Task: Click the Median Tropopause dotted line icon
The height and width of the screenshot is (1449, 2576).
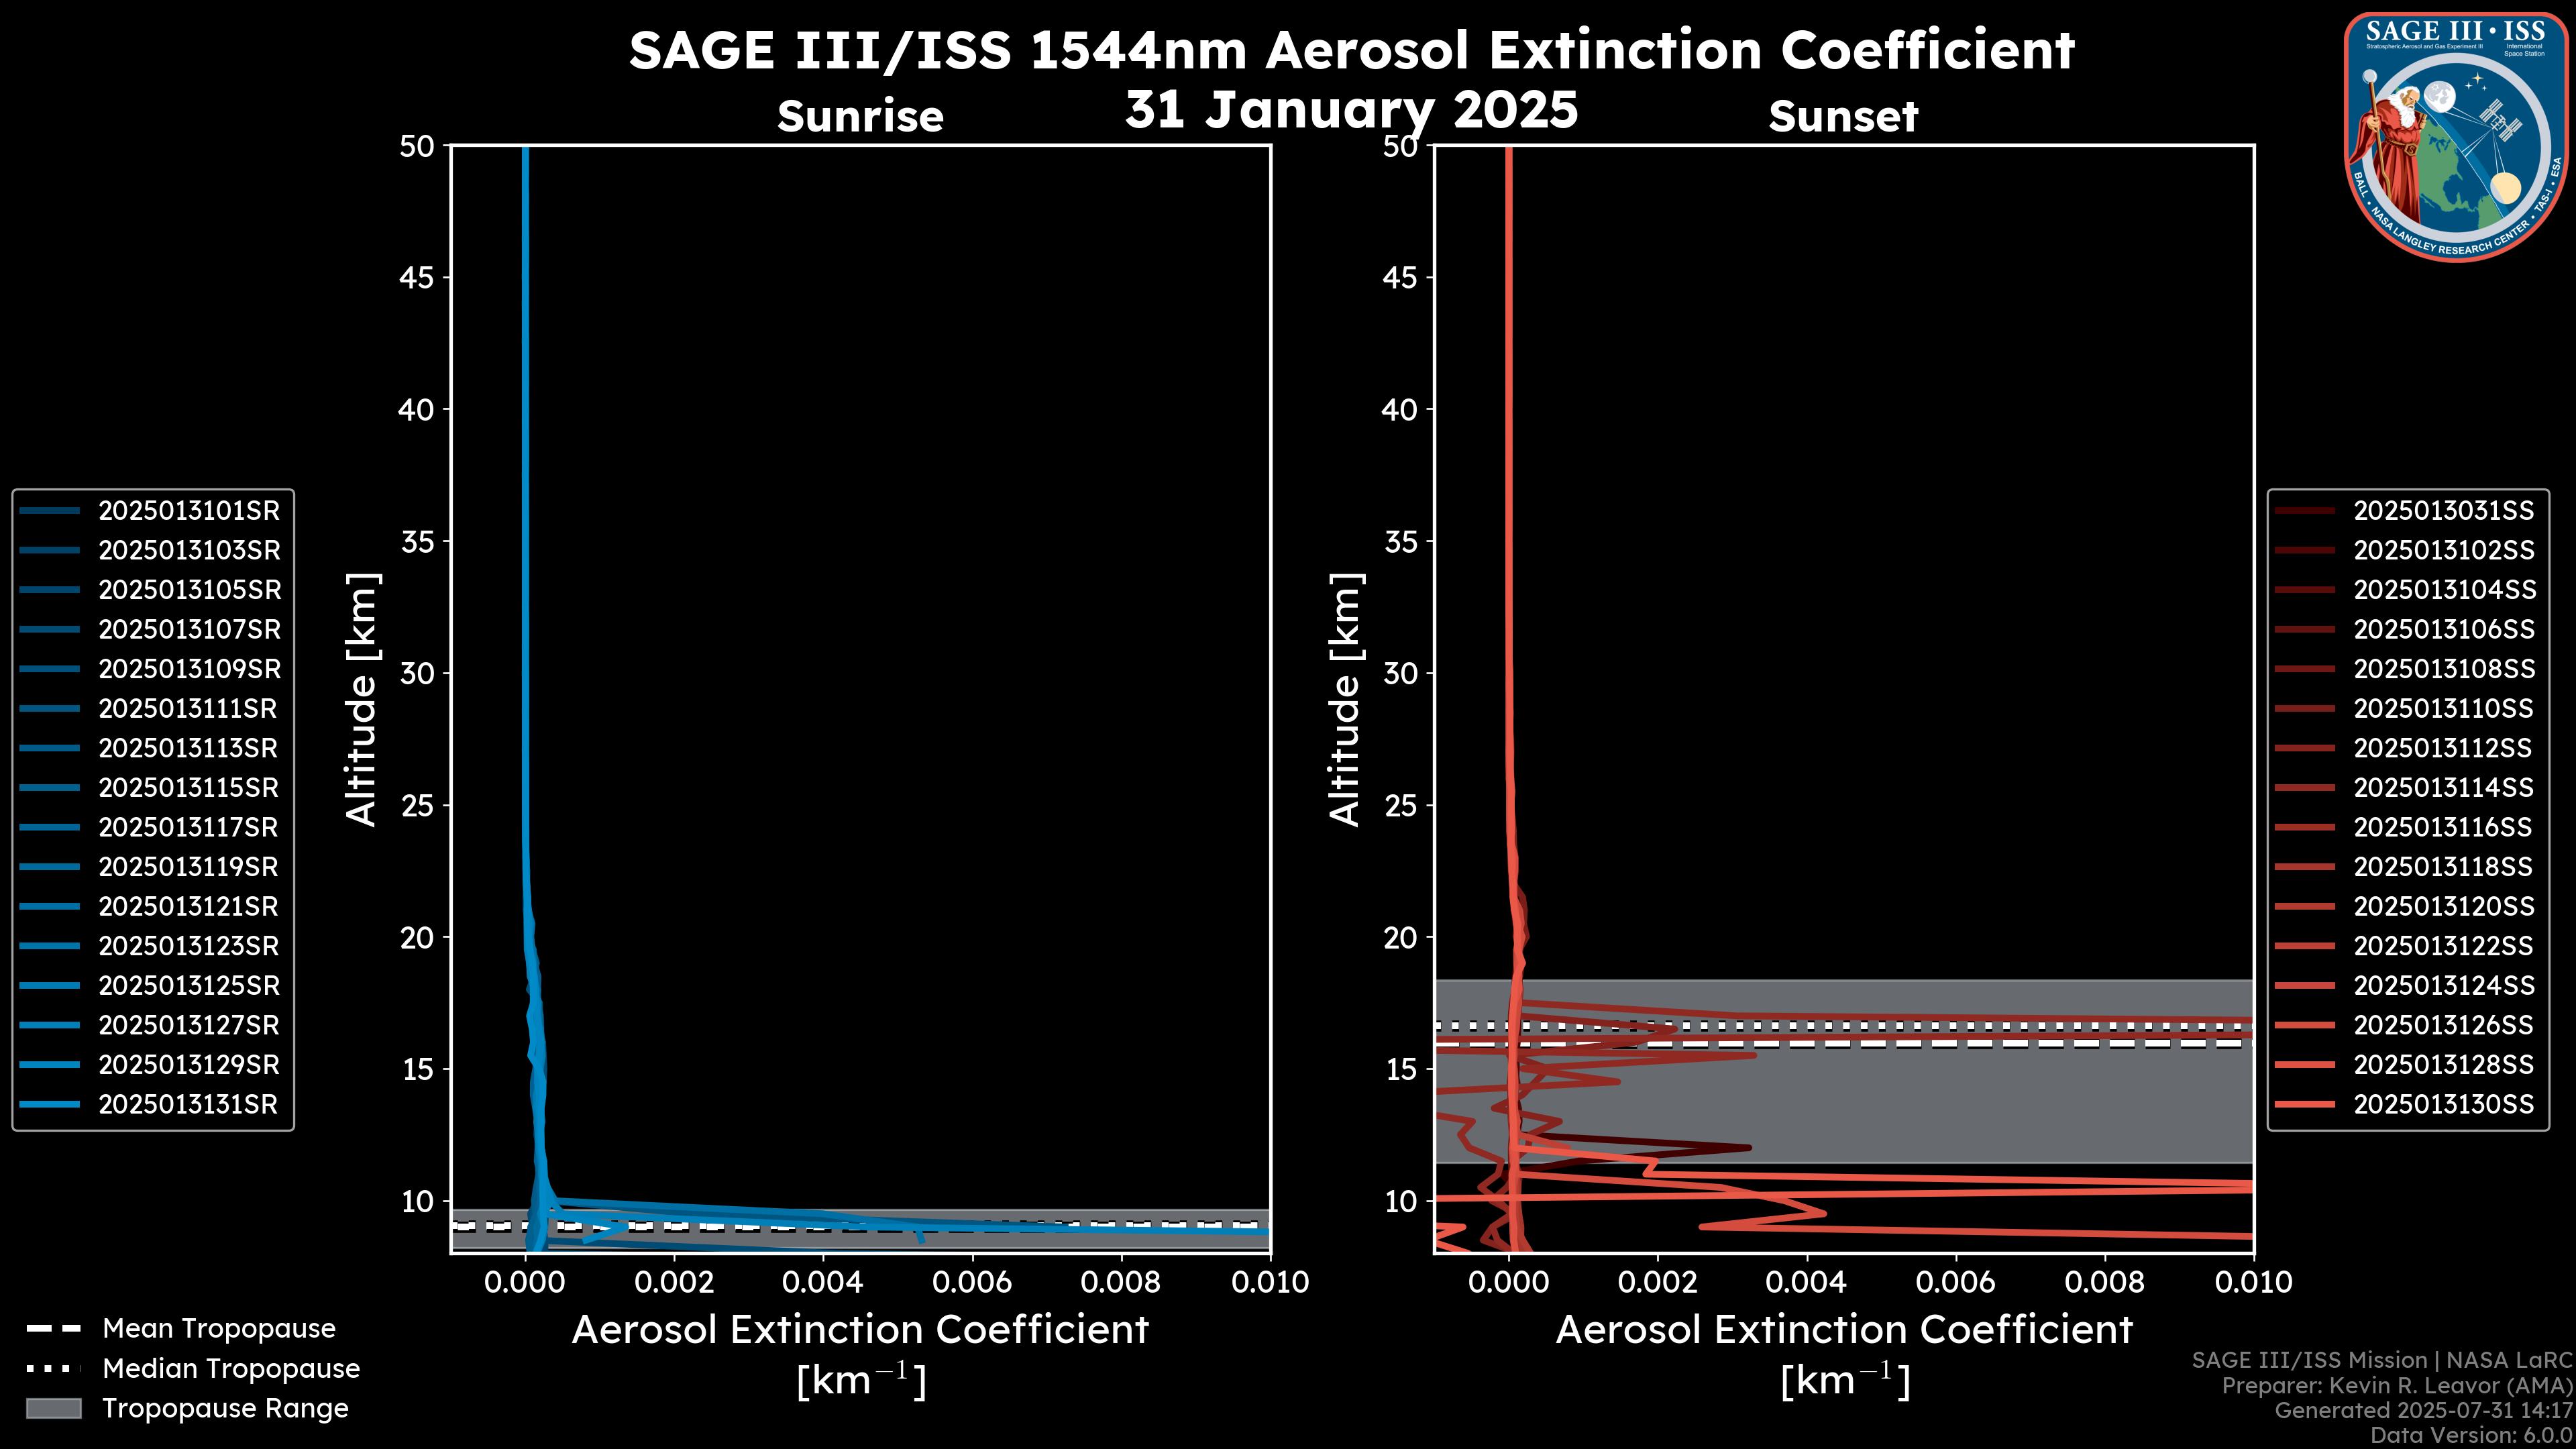Action: tap(53, 1368)
